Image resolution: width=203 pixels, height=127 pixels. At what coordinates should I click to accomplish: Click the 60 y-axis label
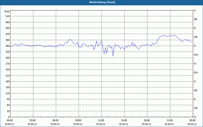pos(8,105)
